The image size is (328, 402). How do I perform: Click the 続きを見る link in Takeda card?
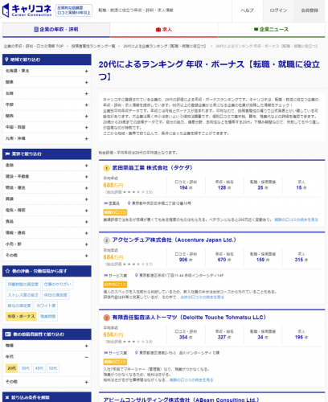point(297,219)
